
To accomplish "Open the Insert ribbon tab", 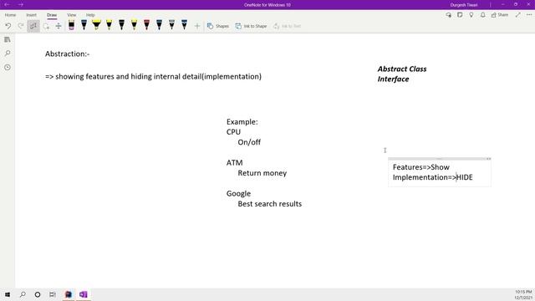I will click(32, 15).
